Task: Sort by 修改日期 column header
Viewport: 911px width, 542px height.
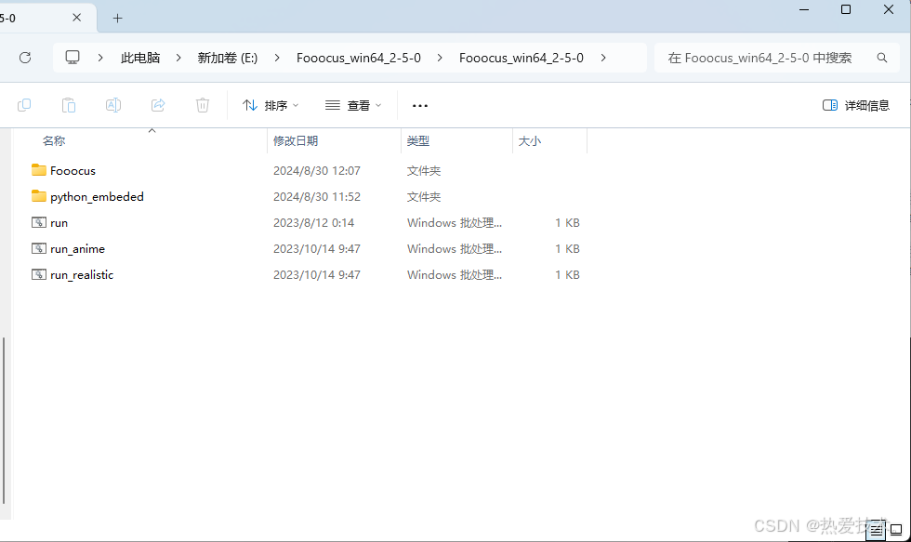Action: click(296, 141)
